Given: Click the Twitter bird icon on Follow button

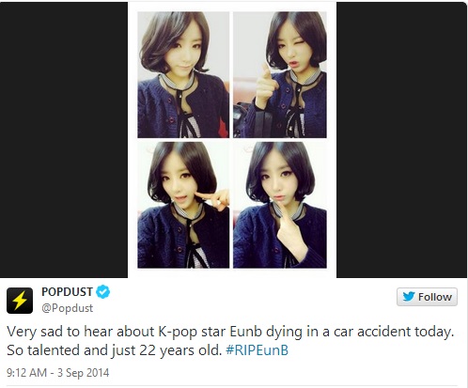Looking at the screenshot, I should [409, 296].
